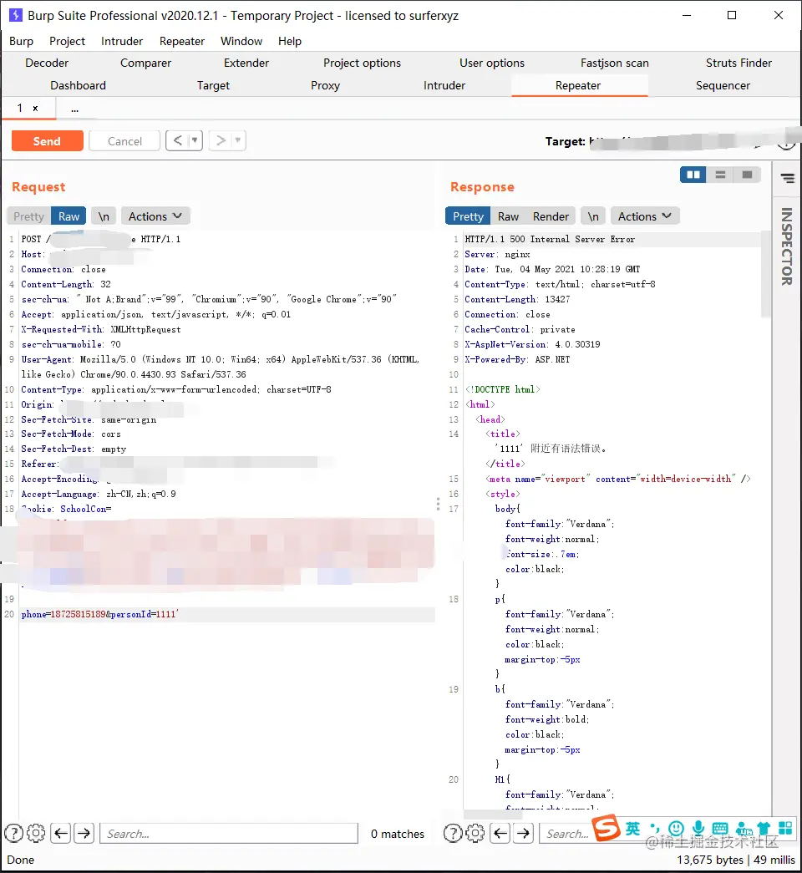Jump to next match in response search

(524, 833)
